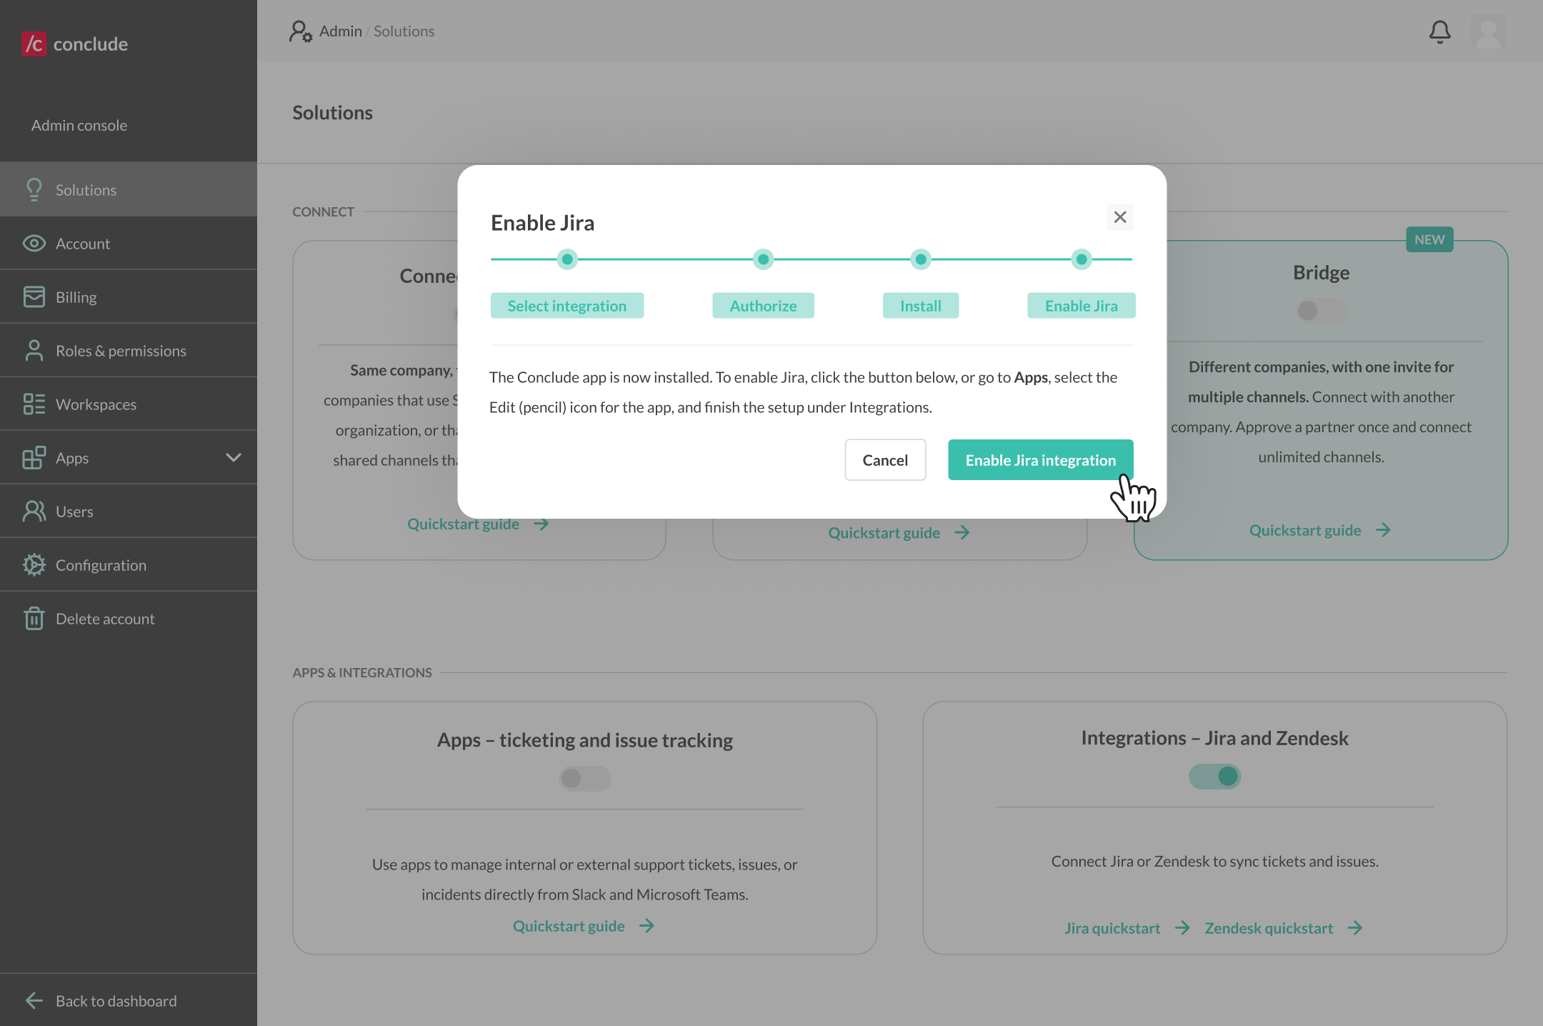This screenshot has width=1543, height=1026.
Task: Click the Billing card icon
Action: pyautogui.click(x=34, y=297)
